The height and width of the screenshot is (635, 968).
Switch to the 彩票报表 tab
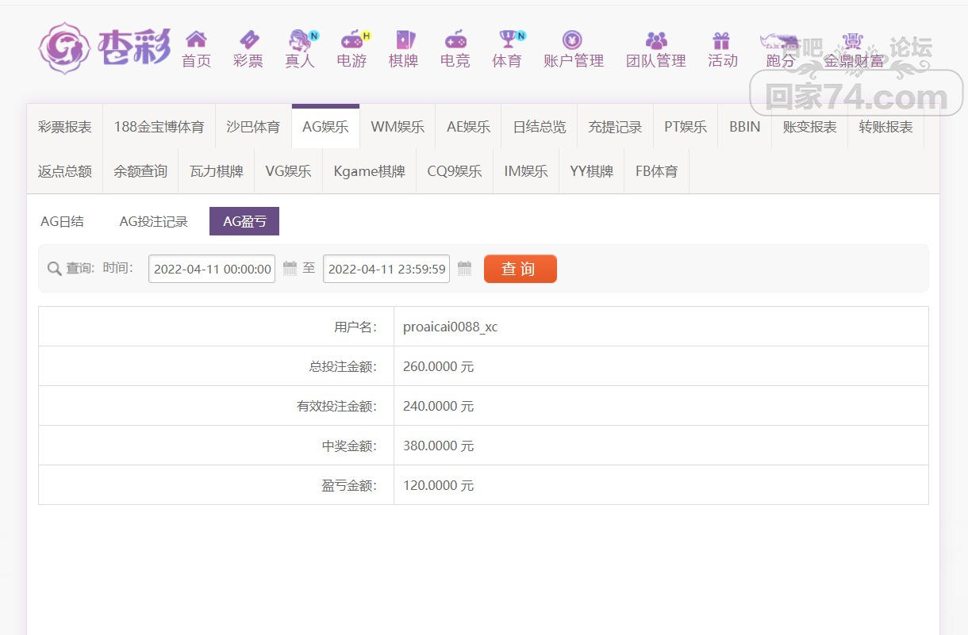coord(65,127)
